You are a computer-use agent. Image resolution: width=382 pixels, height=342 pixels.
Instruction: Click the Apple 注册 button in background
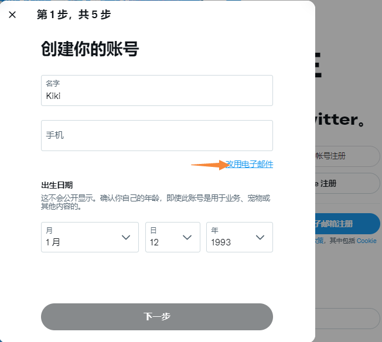click(x=347, y=183)
